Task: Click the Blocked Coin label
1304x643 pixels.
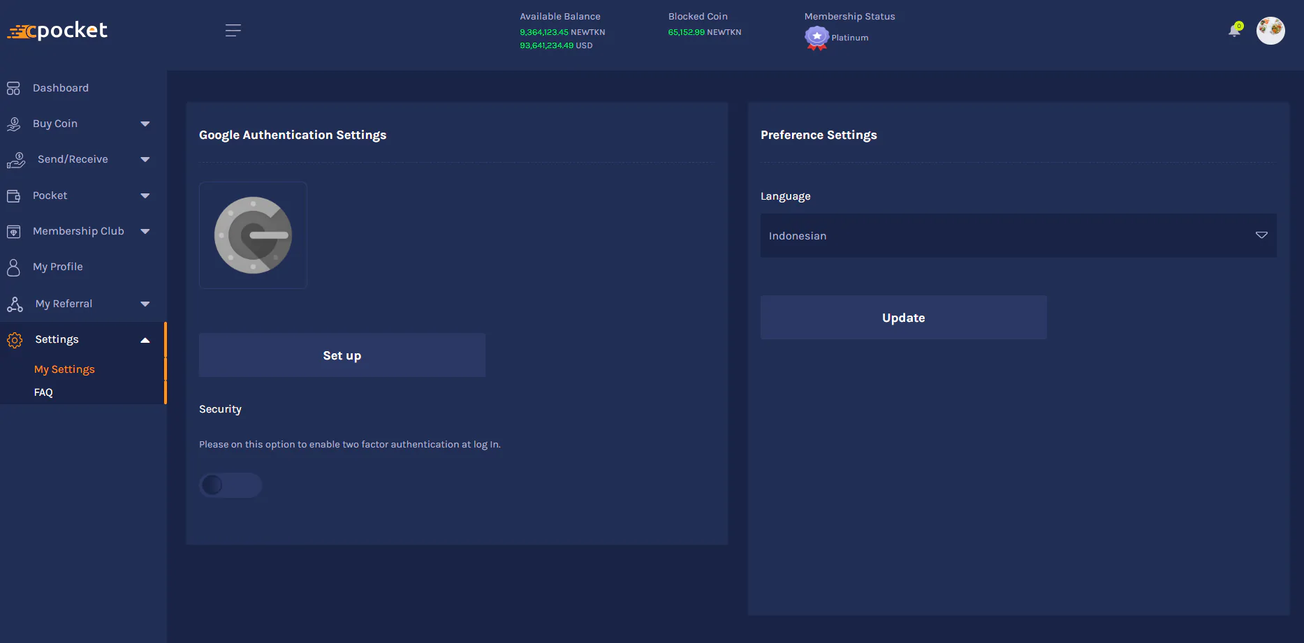Action: [698, 16]
